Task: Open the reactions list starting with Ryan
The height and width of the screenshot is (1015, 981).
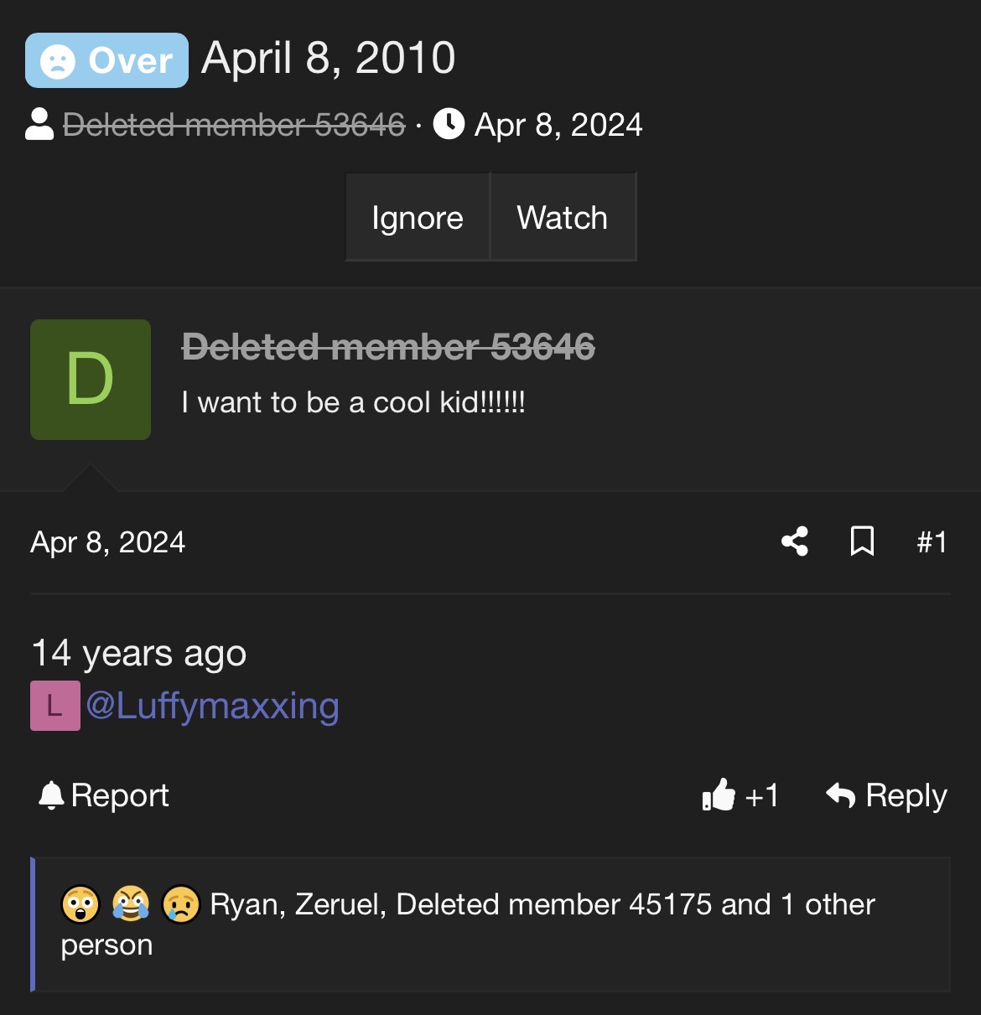Action: (x=542, y=905)
